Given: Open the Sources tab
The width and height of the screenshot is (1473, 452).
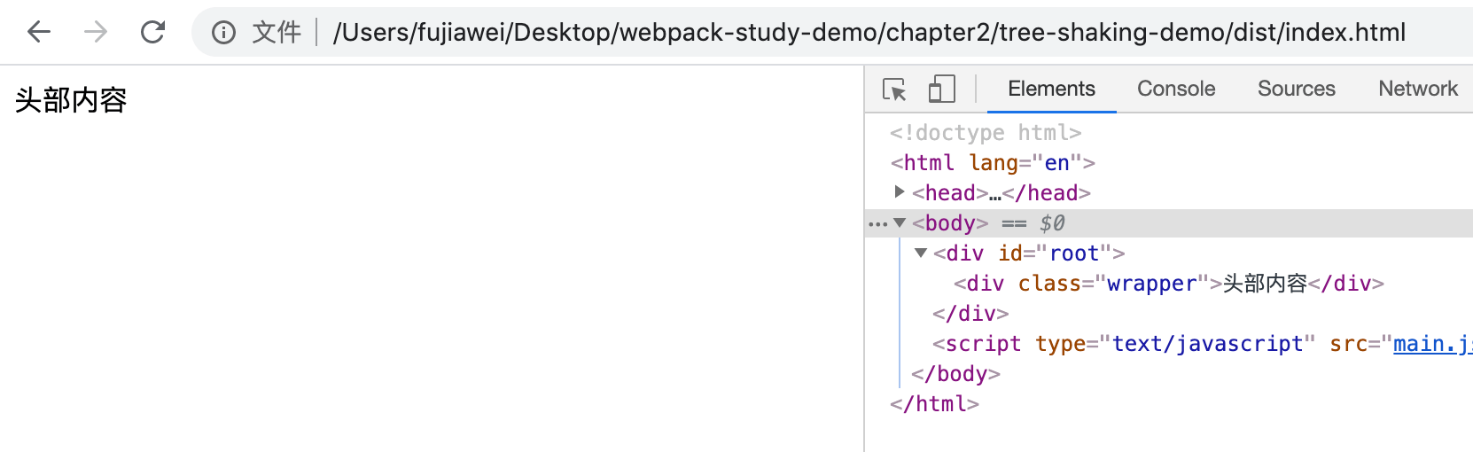Looking at the screenshot, I should (x=1296, y=89).
